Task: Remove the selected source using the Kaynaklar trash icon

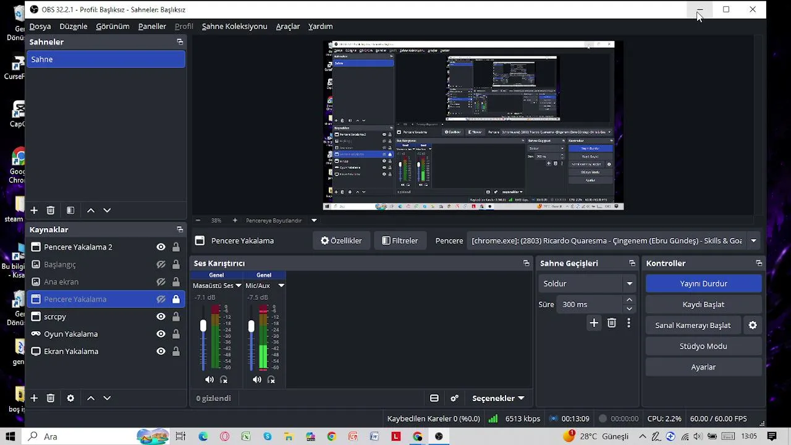Action: [x=51, y=398]
